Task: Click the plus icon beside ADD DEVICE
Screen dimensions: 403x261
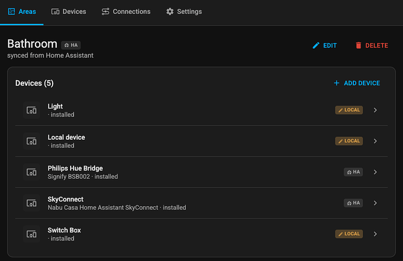Action: [x=336, y=83]
